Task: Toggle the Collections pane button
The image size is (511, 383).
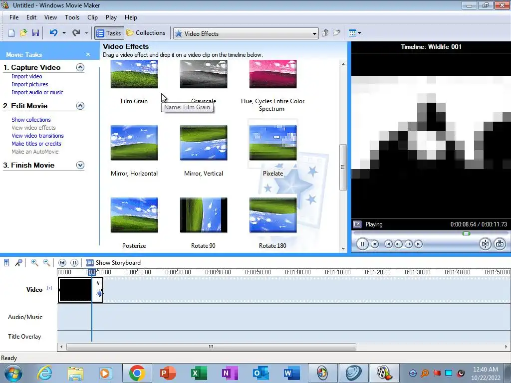Action: click(146, 33)
